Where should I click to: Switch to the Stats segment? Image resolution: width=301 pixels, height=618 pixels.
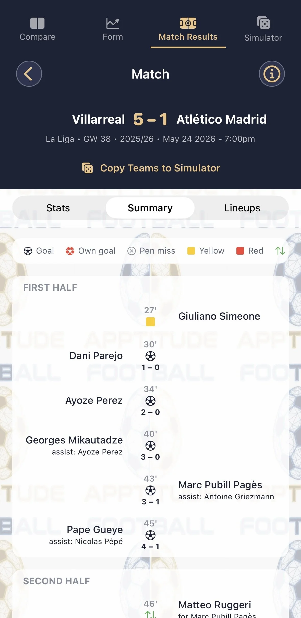(x=58, y=208)
